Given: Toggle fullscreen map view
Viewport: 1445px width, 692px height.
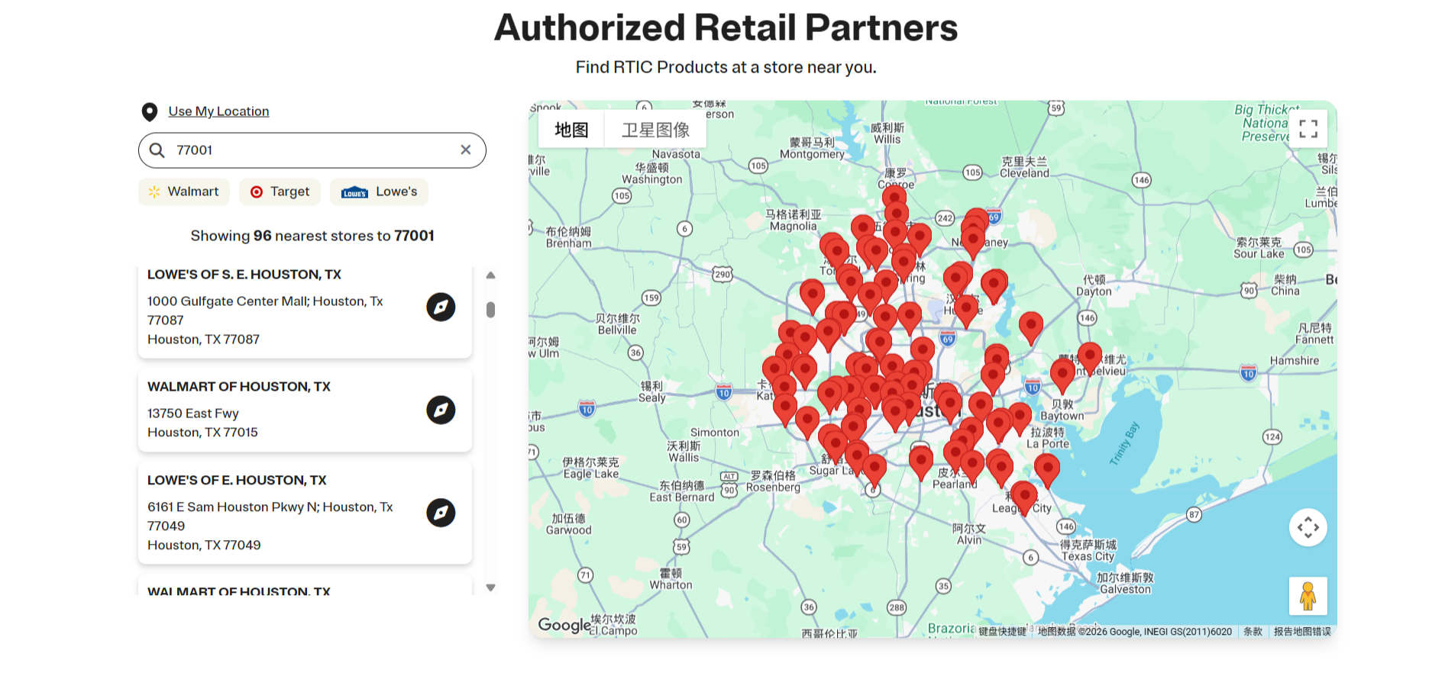Looking at the screenshot, I should (x=1308, y=128).
